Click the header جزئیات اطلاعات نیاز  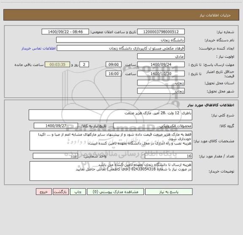coord(215,15)
